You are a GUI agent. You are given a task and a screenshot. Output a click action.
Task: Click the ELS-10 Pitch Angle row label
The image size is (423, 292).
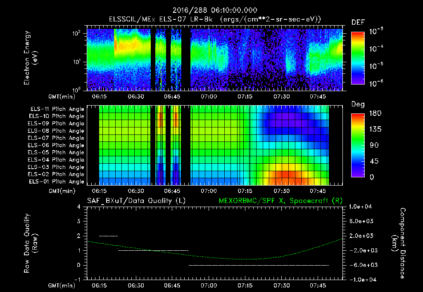click(56, 116)
